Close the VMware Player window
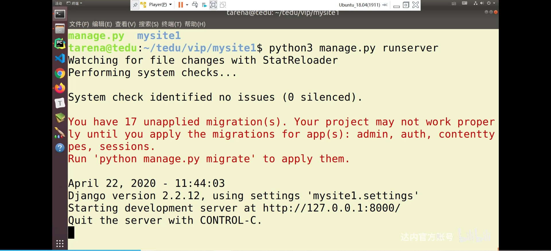The height and width of the screenshot is (251, 551). click(416, 5)
